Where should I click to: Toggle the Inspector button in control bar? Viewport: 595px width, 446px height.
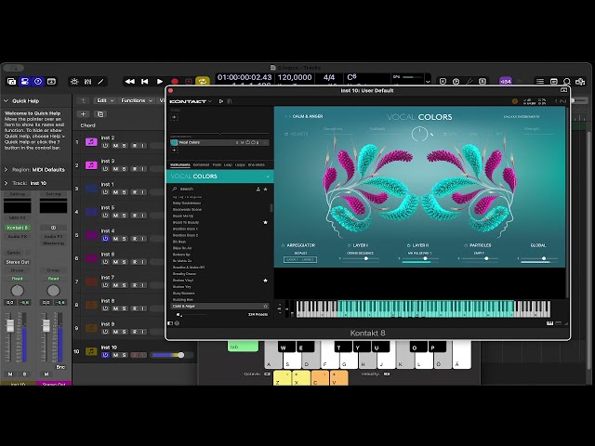point(25,82)
